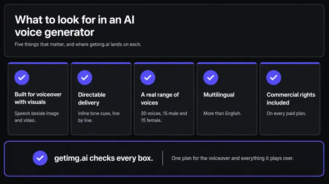The width and height of the screenshot is (329, 184).
Task: Click the More than English text
Action: pos(222,113)
